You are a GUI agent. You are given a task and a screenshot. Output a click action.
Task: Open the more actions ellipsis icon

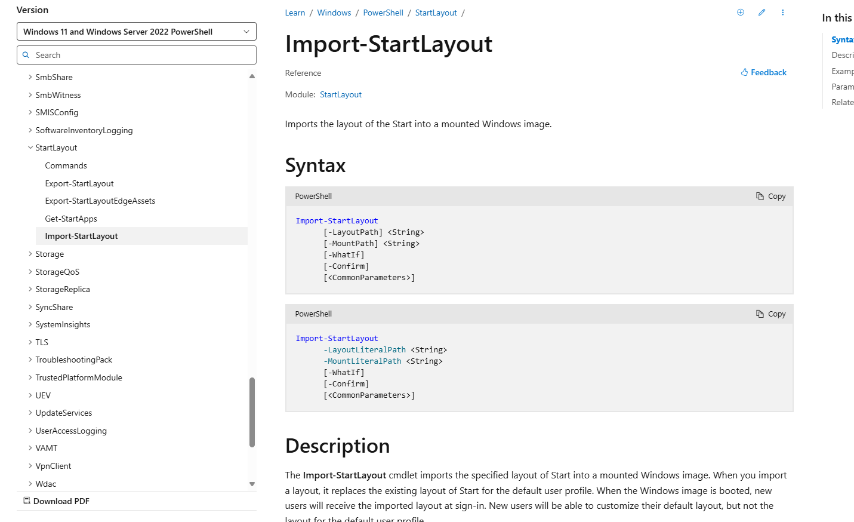click(x=783, y=13)
